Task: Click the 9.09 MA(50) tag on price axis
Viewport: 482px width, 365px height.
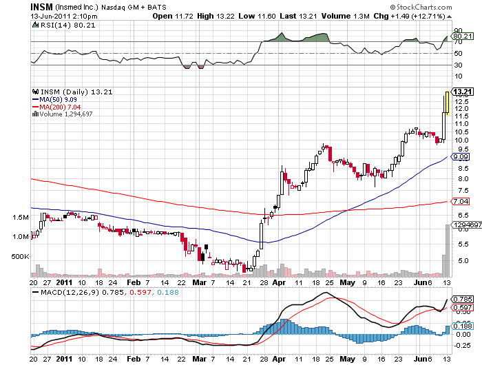Action: point(460,157)
